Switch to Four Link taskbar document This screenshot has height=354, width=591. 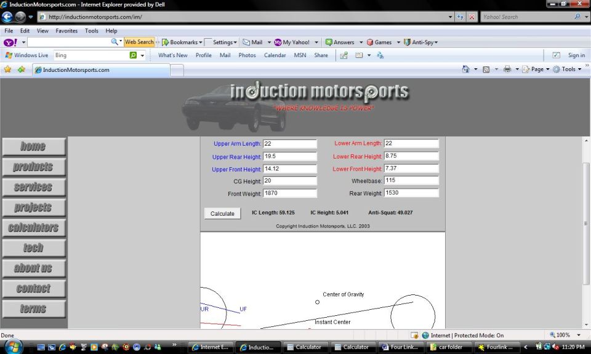pos(400,347)
